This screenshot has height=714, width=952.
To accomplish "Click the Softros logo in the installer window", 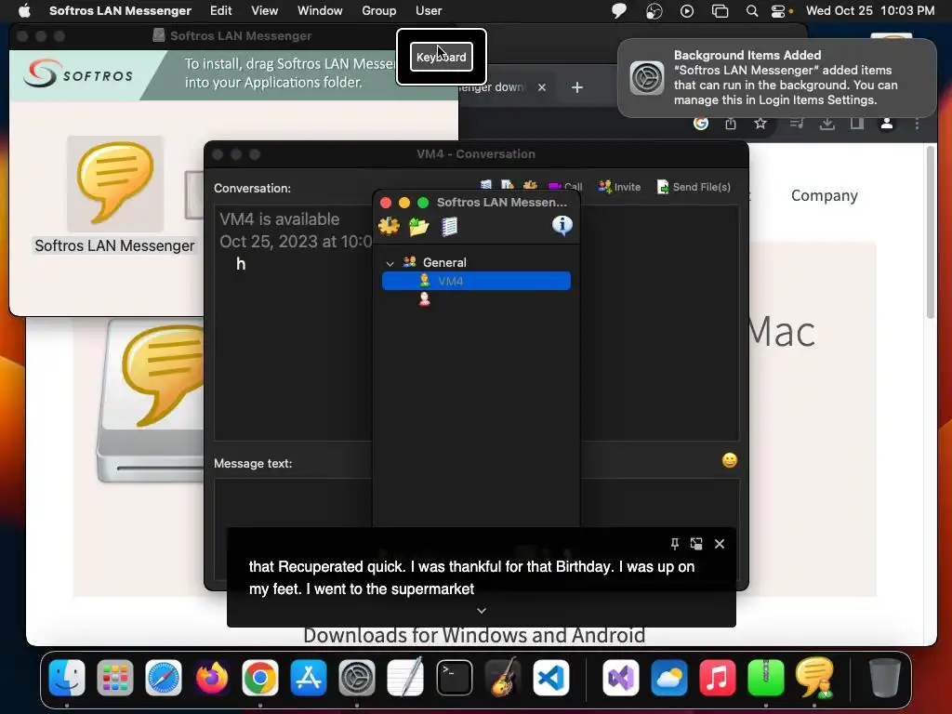I will 78,74.
